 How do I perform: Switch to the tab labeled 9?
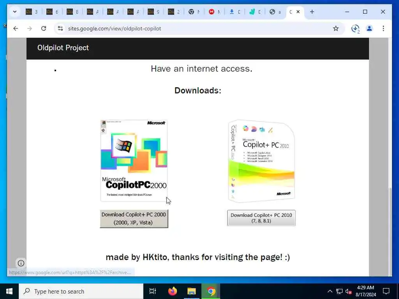coord(154,12)
